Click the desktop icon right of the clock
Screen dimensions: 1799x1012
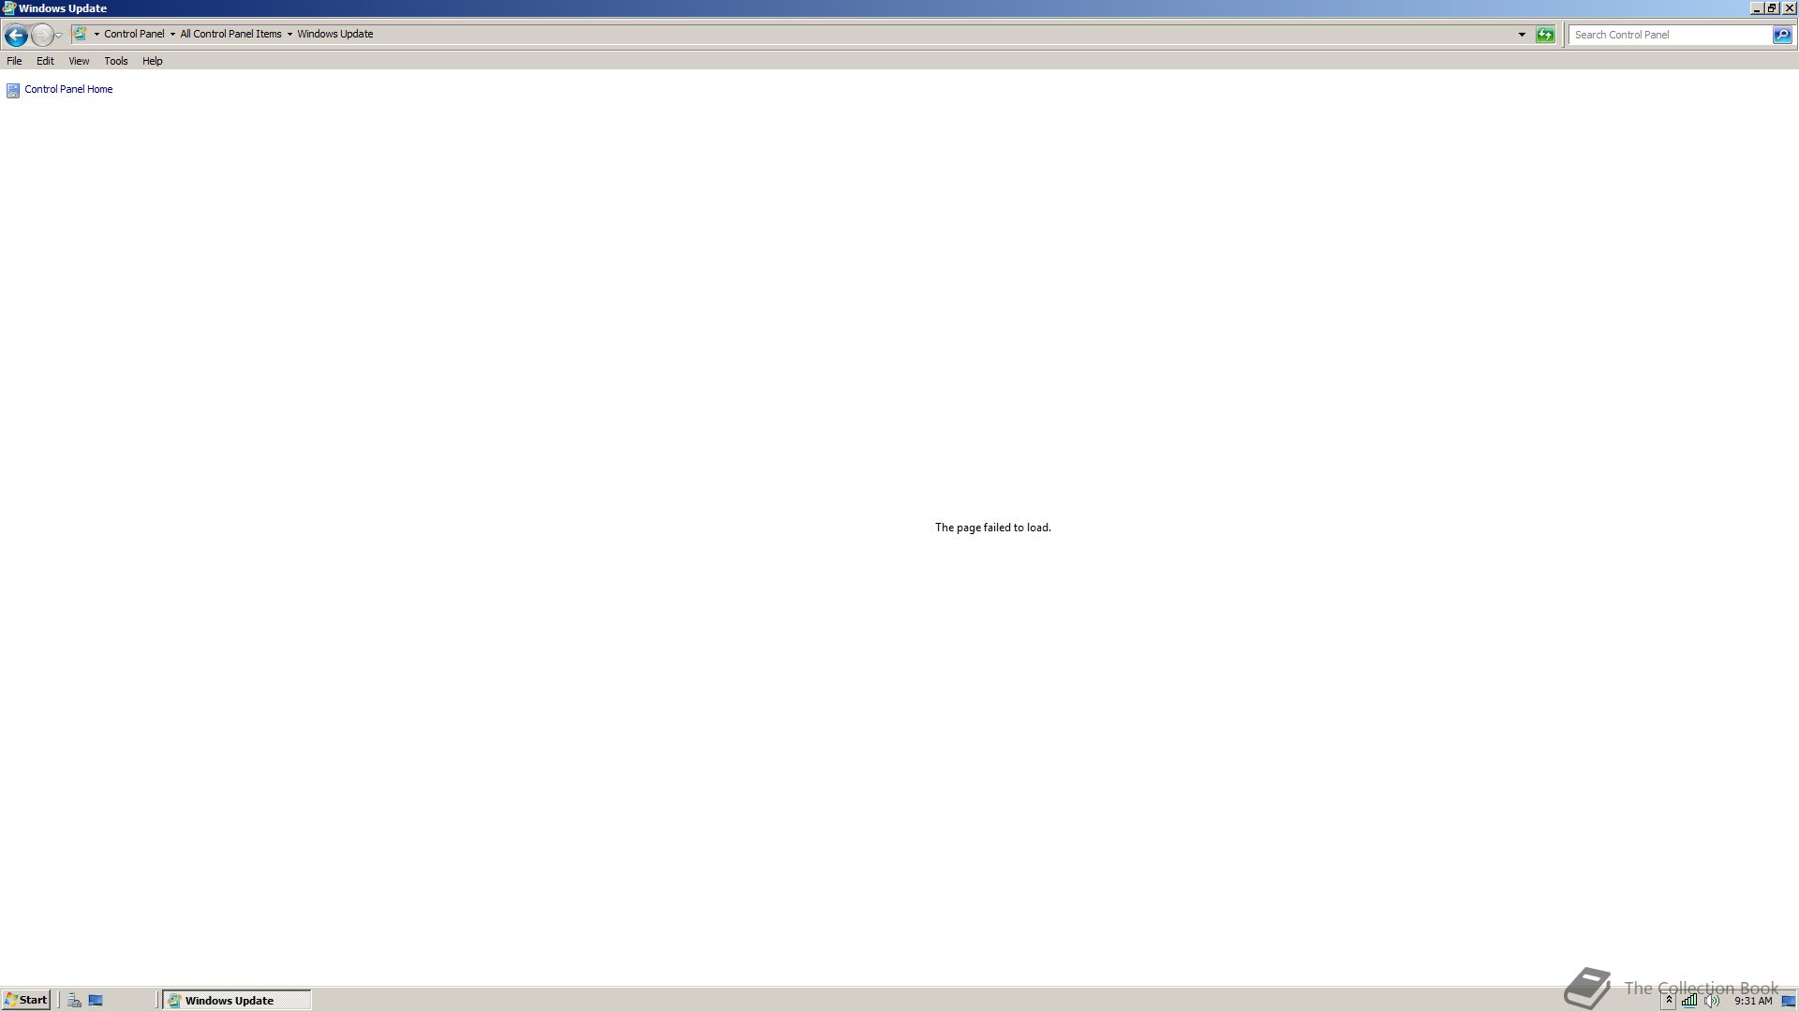point(1788,1001)
